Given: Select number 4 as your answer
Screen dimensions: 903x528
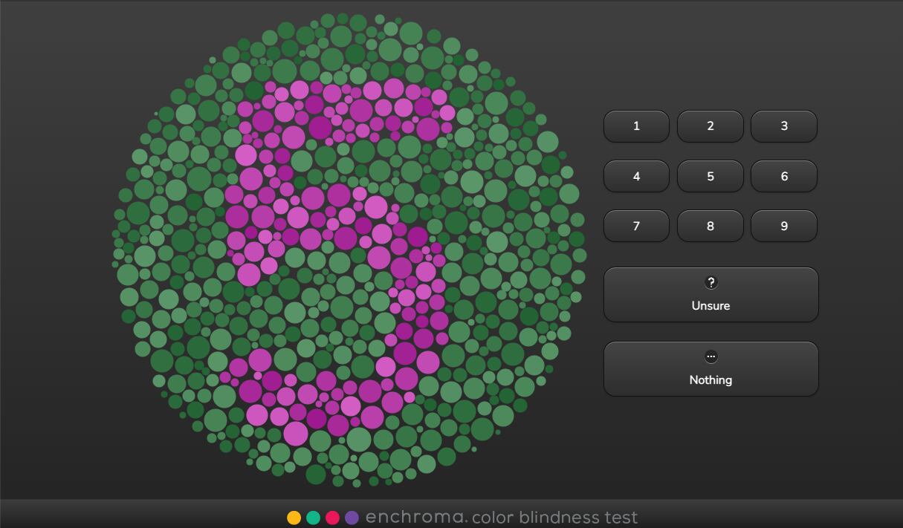Looking at the screenshot, I should [636, 176].
